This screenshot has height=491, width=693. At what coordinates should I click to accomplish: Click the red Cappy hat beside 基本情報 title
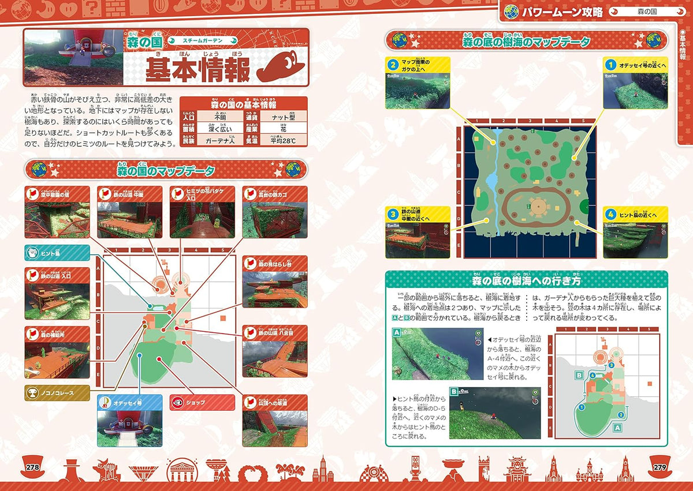280,67
